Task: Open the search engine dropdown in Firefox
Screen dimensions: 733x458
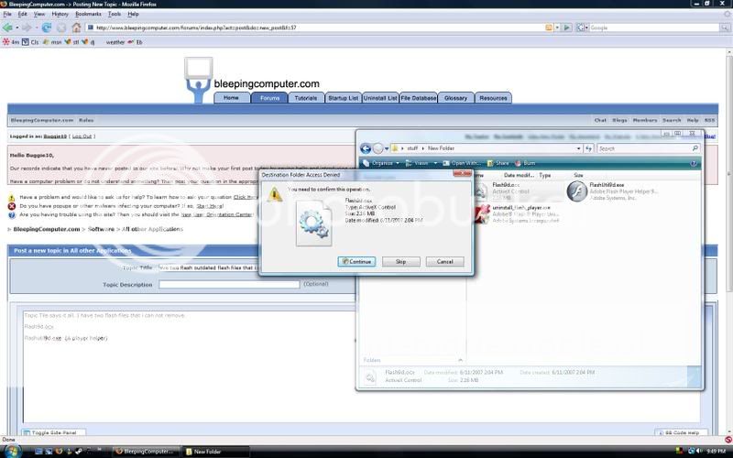Action: [x=582, y=27]
